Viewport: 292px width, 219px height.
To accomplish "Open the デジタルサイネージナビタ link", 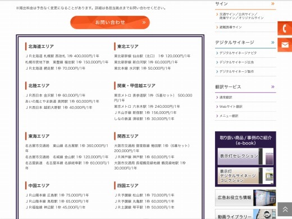I will [x=238, y=53].
